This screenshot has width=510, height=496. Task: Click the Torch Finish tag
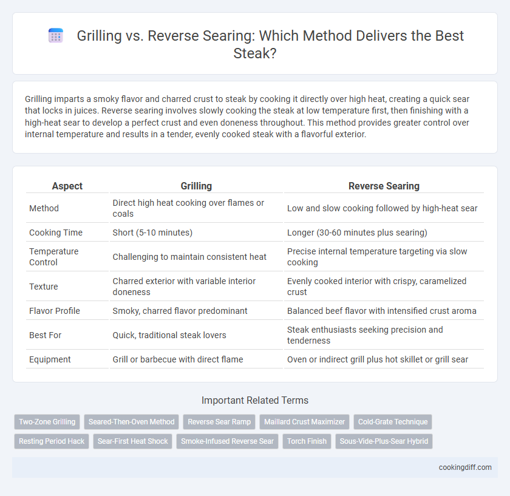pyautogui.click(x=307, y=441)
